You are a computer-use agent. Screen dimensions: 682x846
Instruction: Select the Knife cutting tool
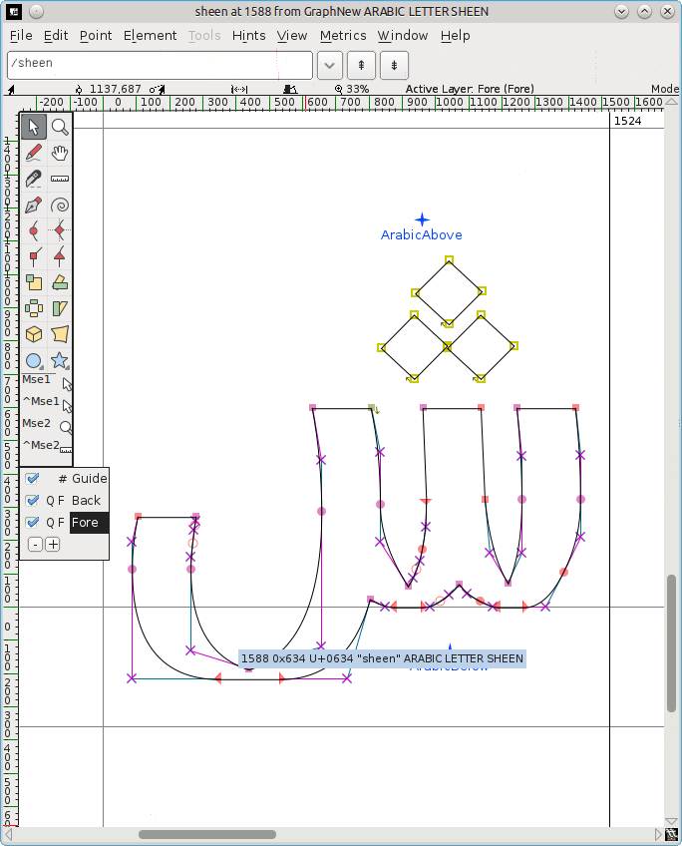34,179
